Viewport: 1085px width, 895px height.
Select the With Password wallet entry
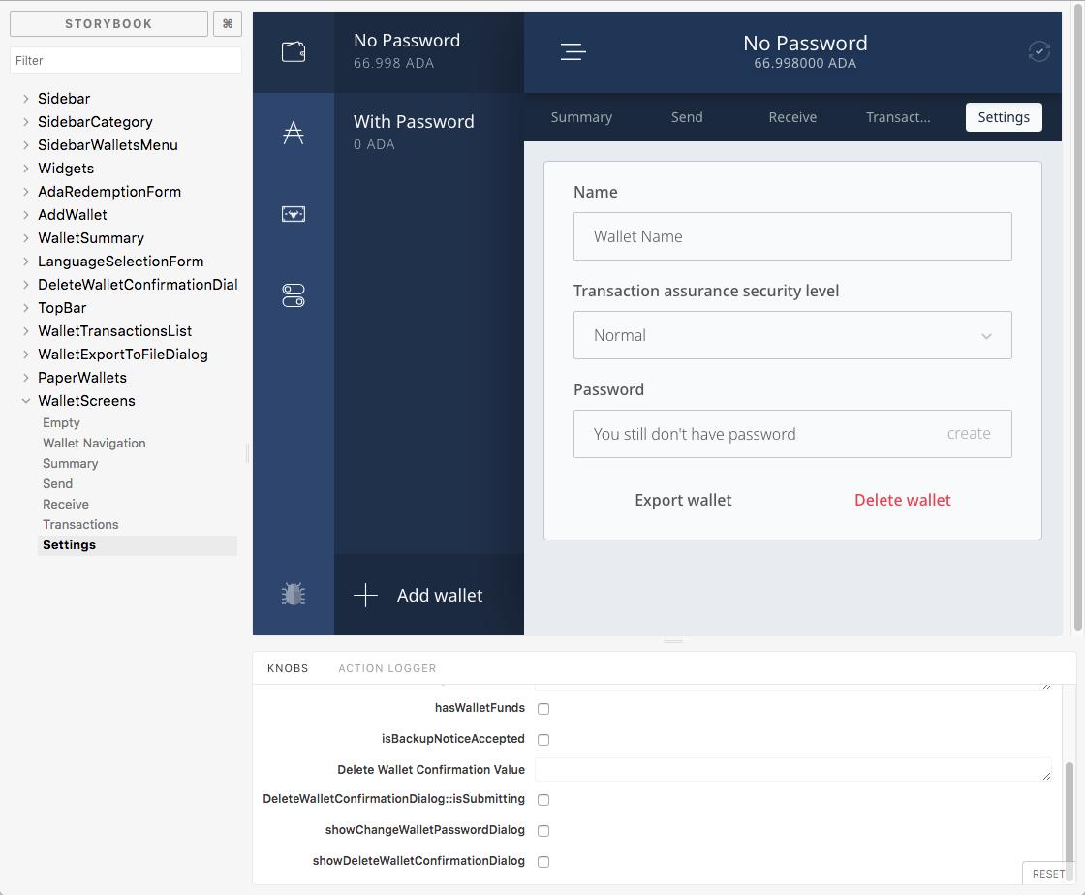tap(429, 133)
